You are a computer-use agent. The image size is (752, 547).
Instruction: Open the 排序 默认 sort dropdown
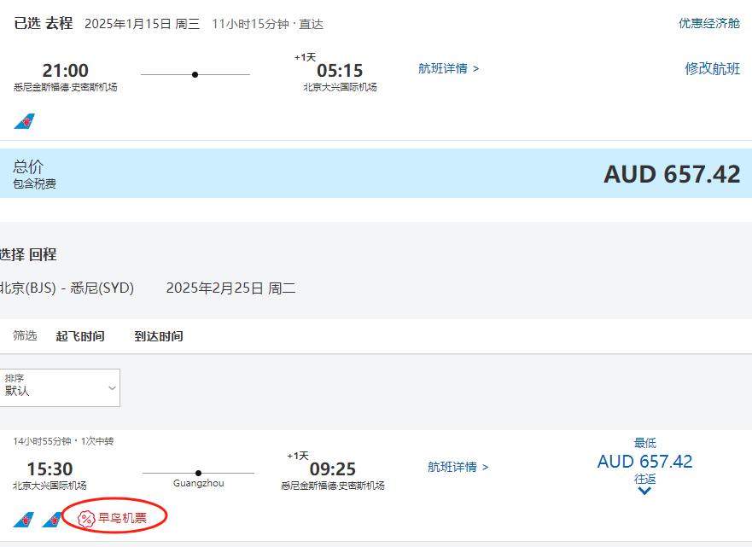(x=60, y=387)
